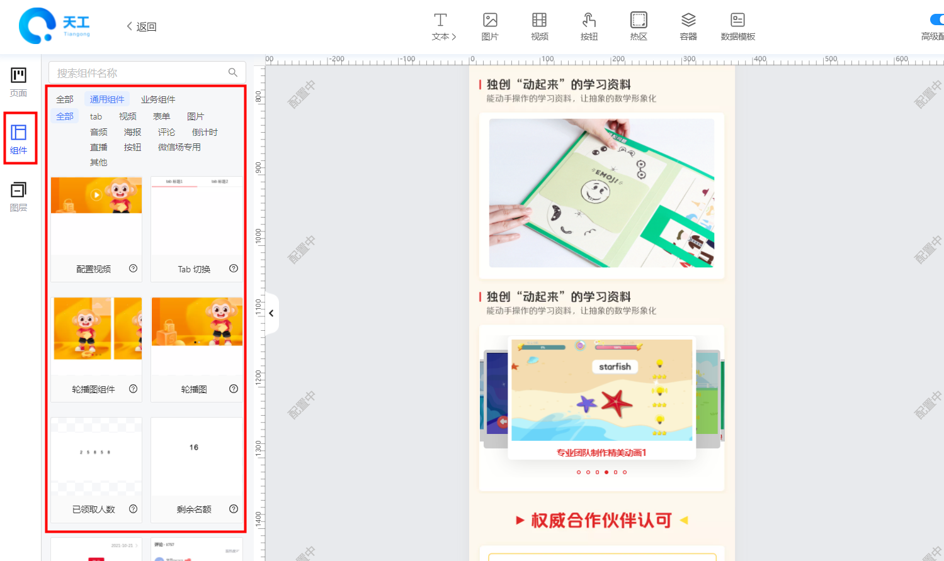Open help icon for 配置视频 component
Screen dimensions: 944x561
pyautogui.click(x=133, y=269)
